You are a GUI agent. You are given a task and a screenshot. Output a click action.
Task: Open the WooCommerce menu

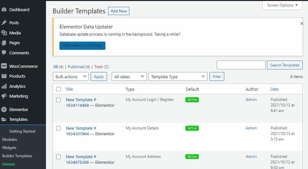click(x=23, y=66)
